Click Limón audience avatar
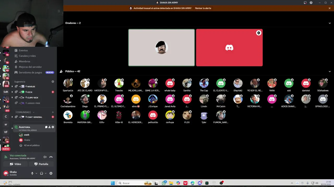Viewport: 334px width, 187px height. pos(204,99)
